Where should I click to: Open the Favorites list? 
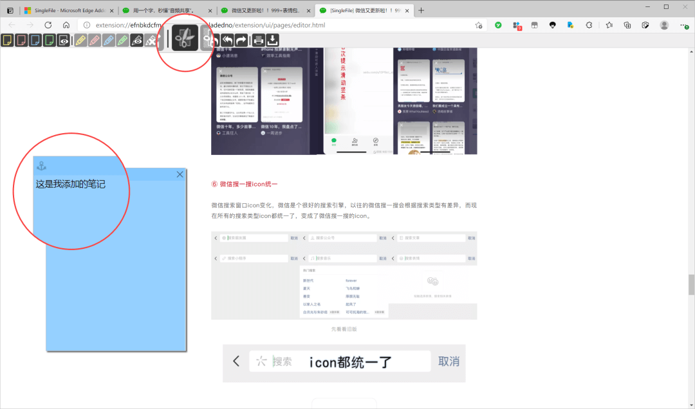[x=609, y=25]
